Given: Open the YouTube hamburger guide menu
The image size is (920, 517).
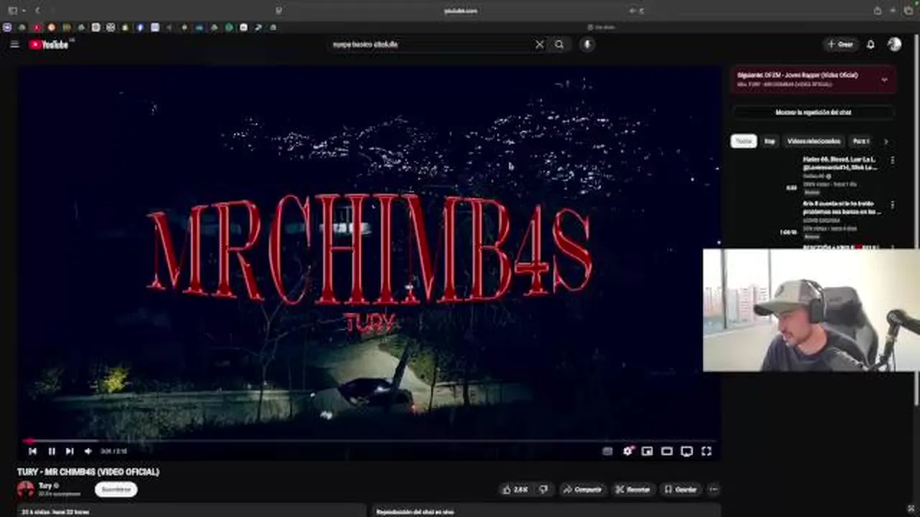Looking at the screenshot, I should pyautogui.click(x=14, y=45).
